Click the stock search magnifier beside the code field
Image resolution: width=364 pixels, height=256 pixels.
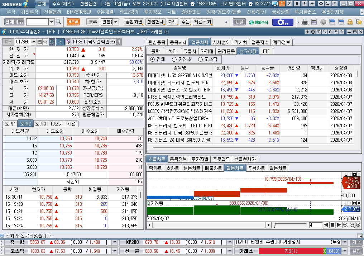45,42
